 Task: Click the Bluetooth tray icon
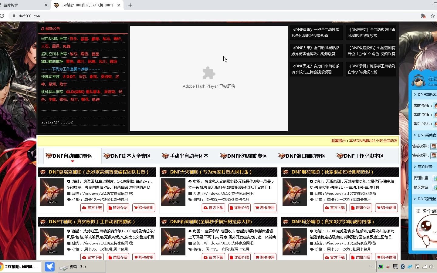point(403,267)
